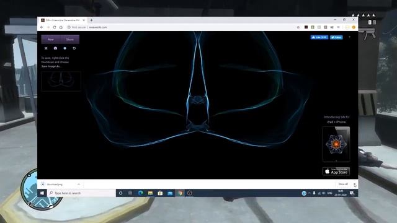Click the Facebook Like button
The image size is (397, 223).
click(x=319, y=37)
